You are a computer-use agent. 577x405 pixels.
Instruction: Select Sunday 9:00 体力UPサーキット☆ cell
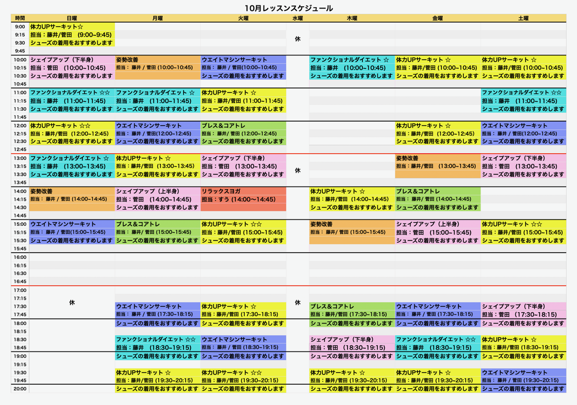pos(72,27)
